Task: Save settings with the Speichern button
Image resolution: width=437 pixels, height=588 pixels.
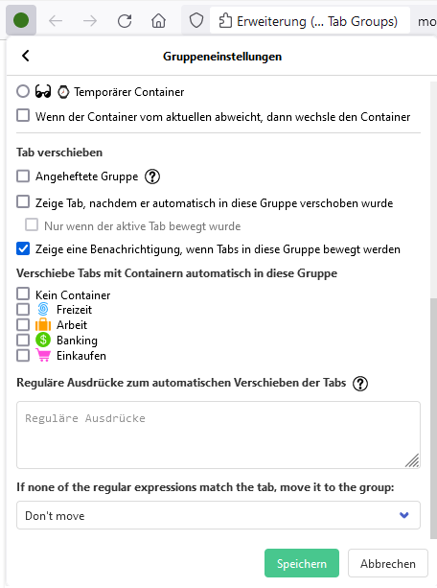Action: tap(302, 563)
